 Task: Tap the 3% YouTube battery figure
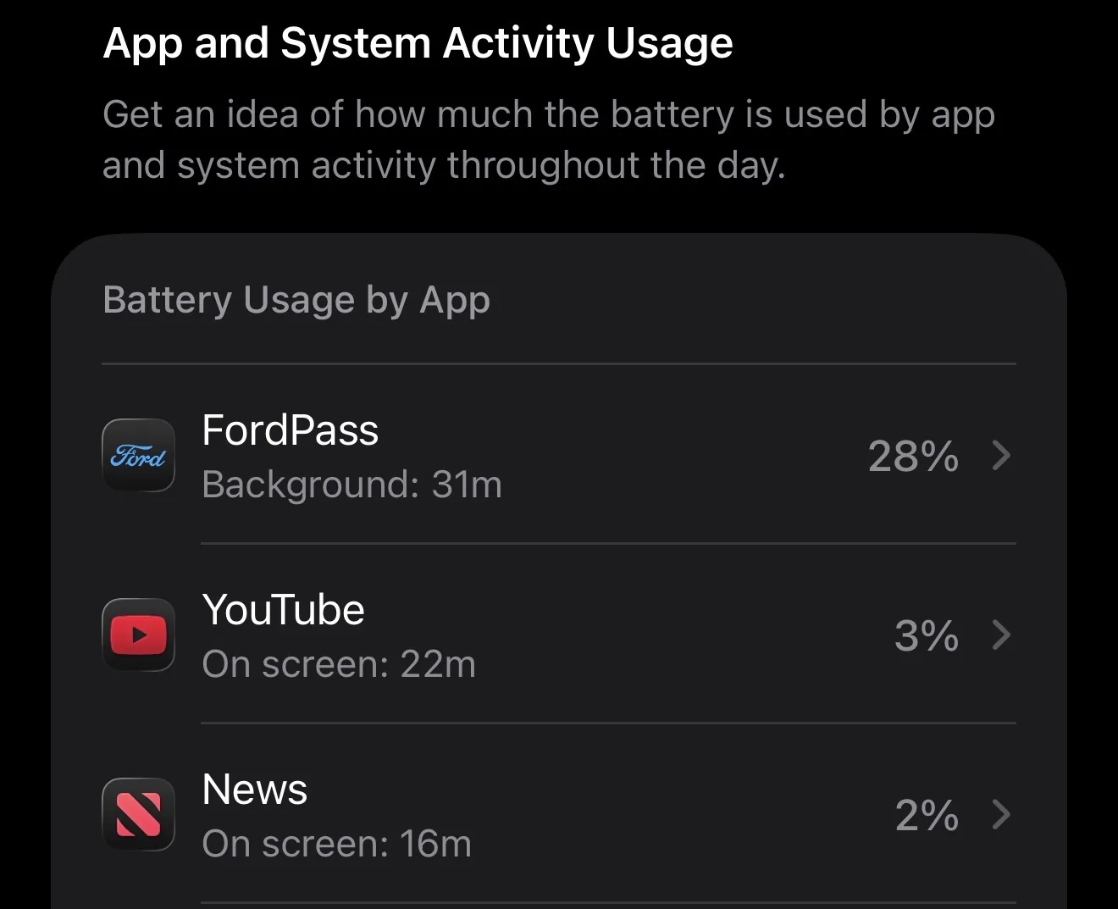tap(926, 636)
